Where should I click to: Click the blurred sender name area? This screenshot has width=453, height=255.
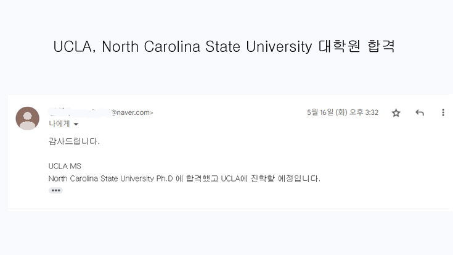point(80,112)
